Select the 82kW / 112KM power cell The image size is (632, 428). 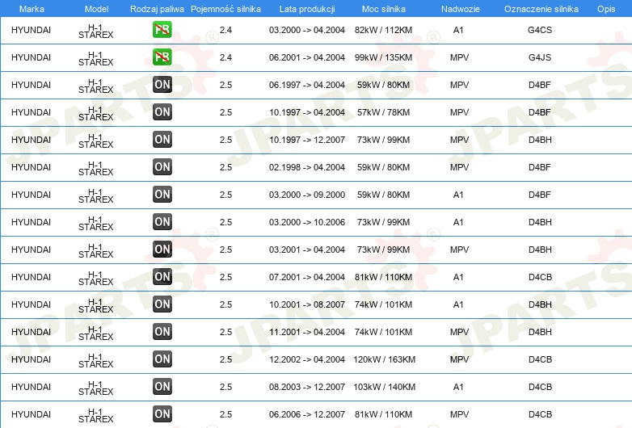click(384, 30)
